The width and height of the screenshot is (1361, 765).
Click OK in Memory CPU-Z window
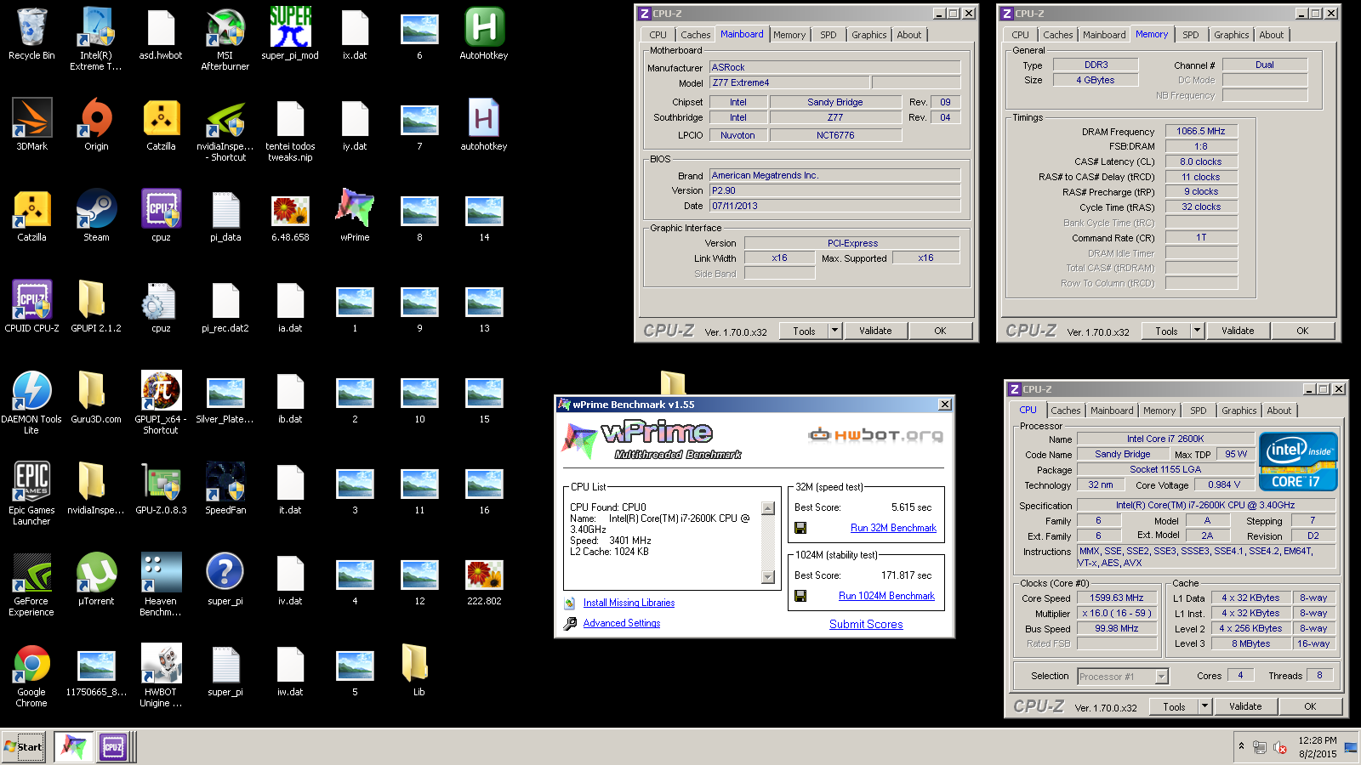tap(1302, 331)
